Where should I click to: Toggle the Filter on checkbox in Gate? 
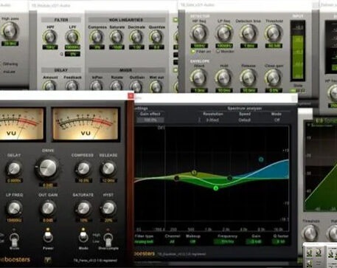pyautogui.click(x=193, y=52)
